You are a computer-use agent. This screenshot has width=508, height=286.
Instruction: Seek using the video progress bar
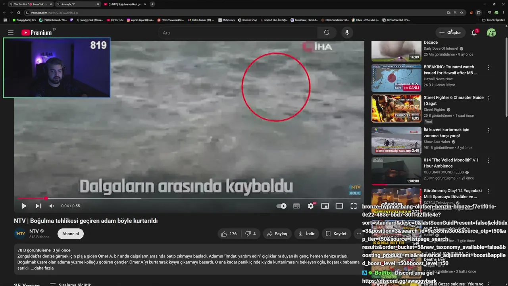click(189, 198)
